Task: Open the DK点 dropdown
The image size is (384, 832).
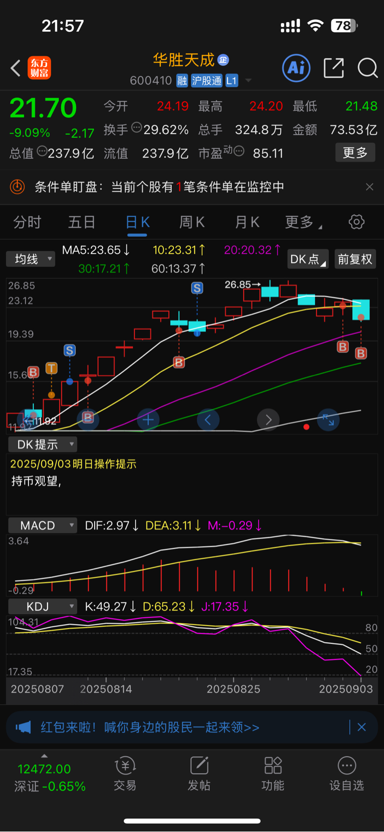Action: click(308, 259)
